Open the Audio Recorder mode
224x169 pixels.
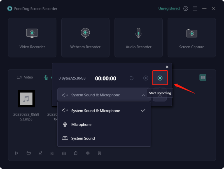pyautogui.click(x=139, y=38)
